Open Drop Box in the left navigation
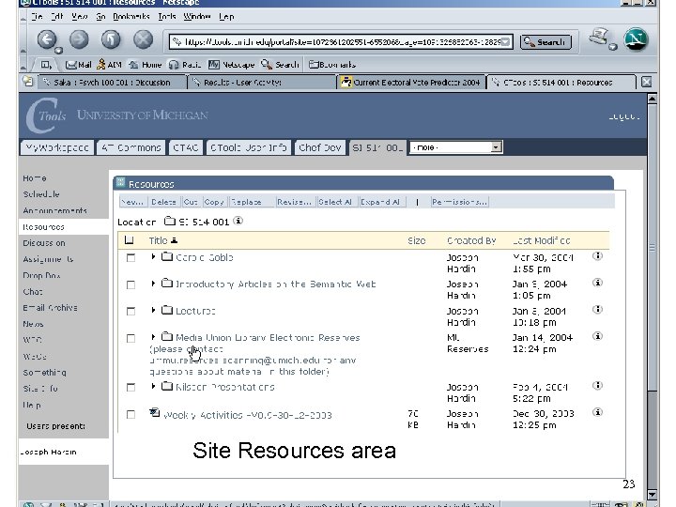This screenshot has height=507, width=676. point(41,275)
